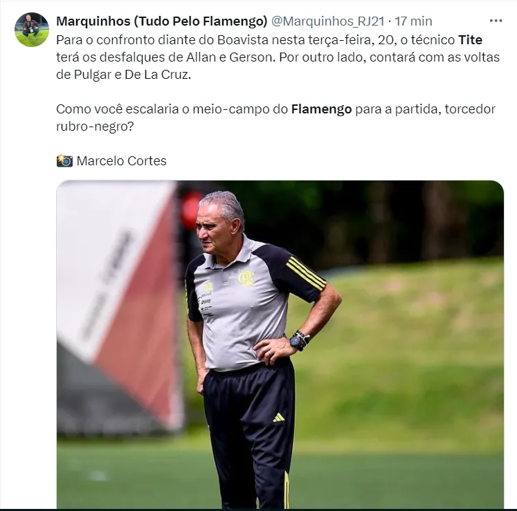This screenshot has width=517, height=511.
Task: Click the Marquinhos profile avatar
Action: coord(32,30)
